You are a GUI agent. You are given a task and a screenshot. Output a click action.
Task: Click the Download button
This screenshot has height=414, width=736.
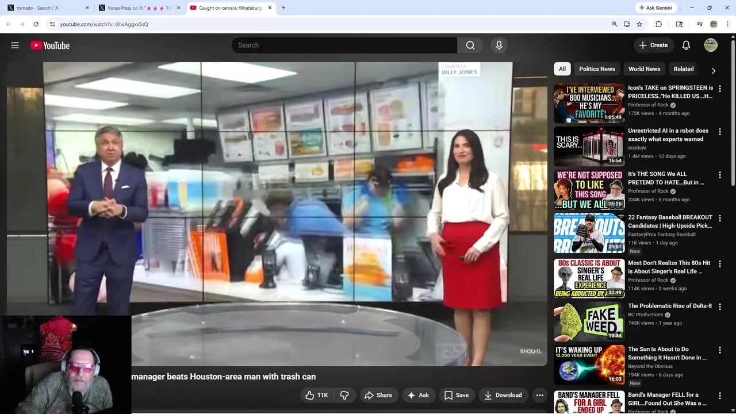(503, 395)
